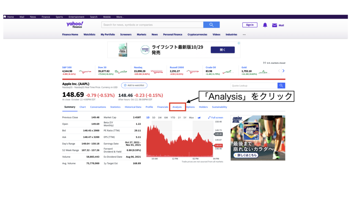Image resolution: width=351 pixels, height=197 pixels.
Task: Switch to the Chart tab
Action: pos(83,107)
